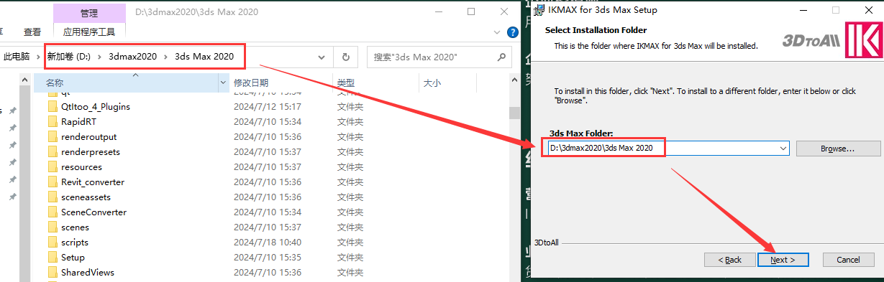Click the renderpresets folder icon
The width and height of the screenshot is (884, 282).
tap(52, 151)
